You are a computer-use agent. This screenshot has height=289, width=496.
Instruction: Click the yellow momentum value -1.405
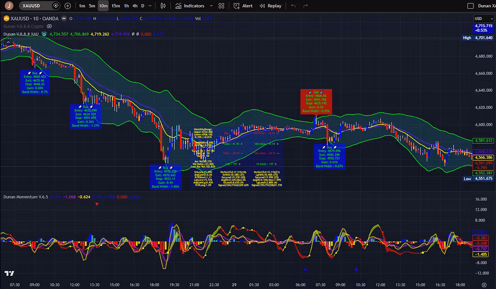tap(480, 254)
